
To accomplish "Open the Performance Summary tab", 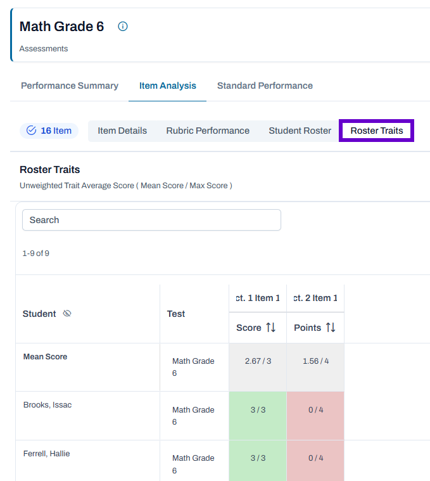I will click(x=70, y=86).
